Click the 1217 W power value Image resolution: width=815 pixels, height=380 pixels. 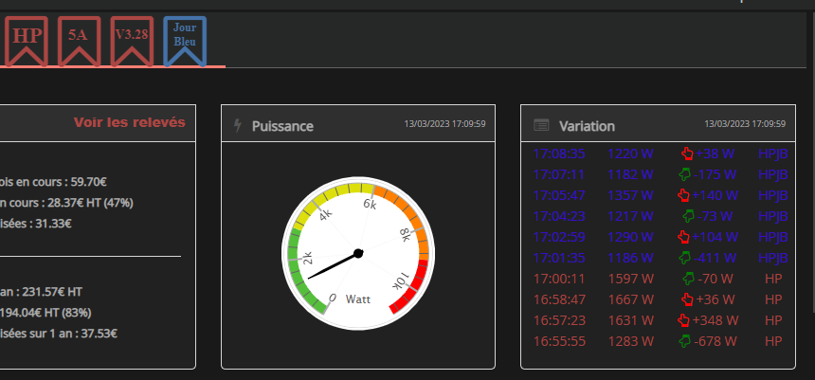pos(630,216)
